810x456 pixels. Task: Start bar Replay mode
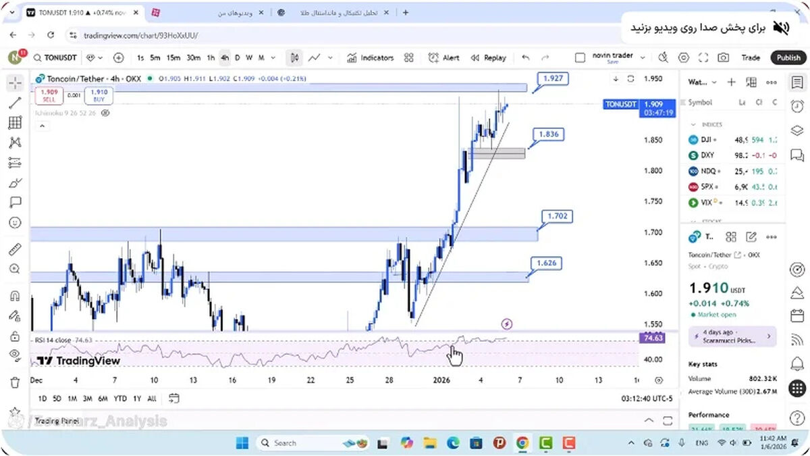click(488, 58)
